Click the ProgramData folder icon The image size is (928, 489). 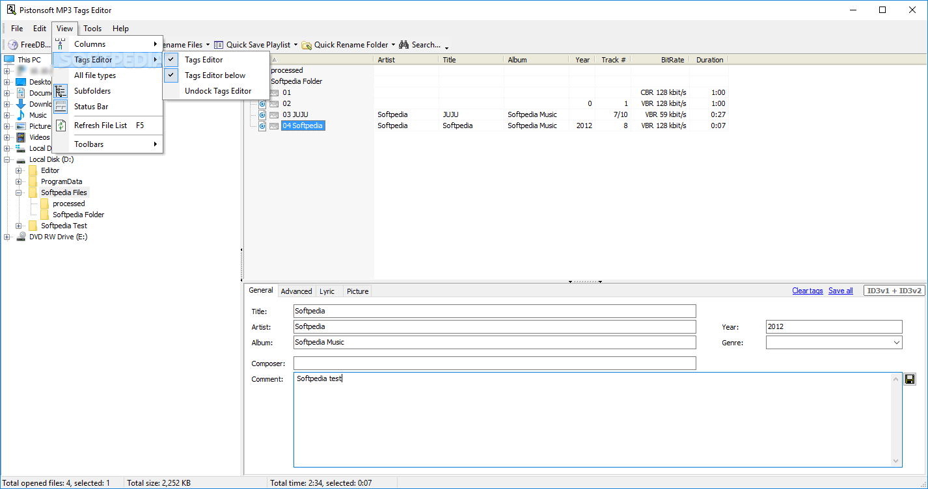click(33, 181)
